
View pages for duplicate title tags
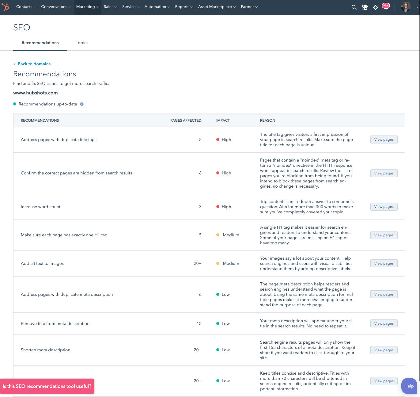click(x=384, y=139)
